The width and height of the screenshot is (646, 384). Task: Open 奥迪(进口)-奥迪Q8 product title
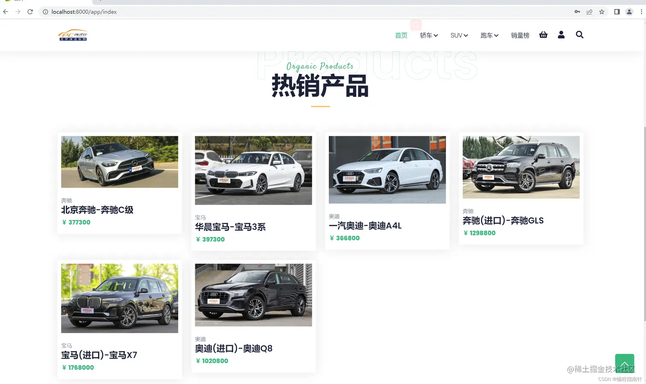pyautogui.click(x=234, y=349)
